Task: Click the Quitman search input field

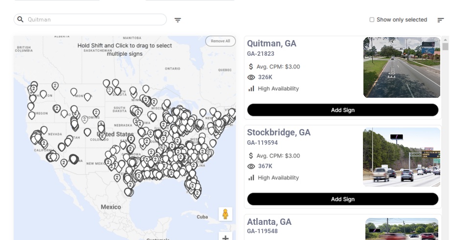Action: click(95, 20)
